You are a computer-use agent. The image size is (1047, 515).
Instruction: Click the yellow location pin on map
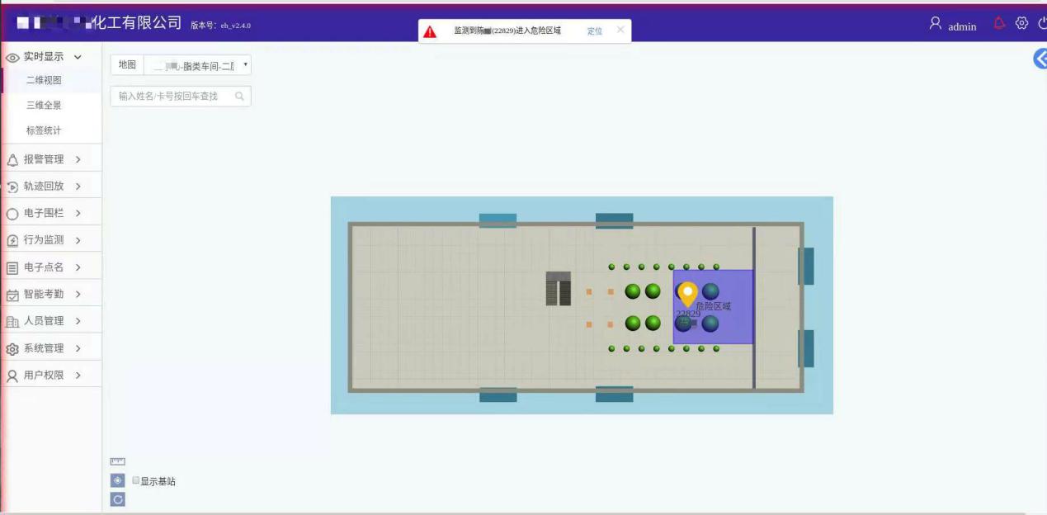(687, 295)
